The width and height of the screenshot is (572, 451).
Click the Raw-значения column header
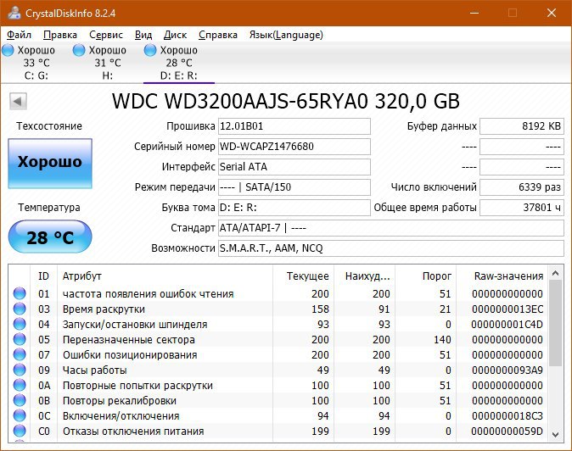point(502,276)
